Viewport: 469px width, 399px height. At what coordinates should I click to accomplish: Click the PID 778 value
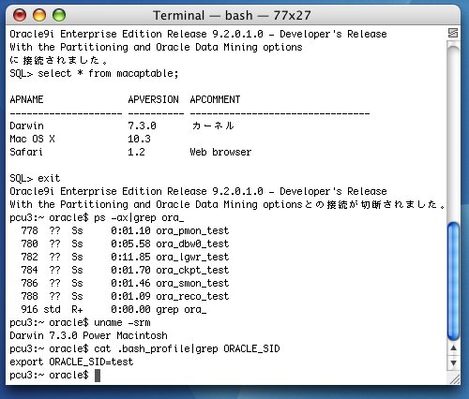pyautogui.click(x=29, y=230)
